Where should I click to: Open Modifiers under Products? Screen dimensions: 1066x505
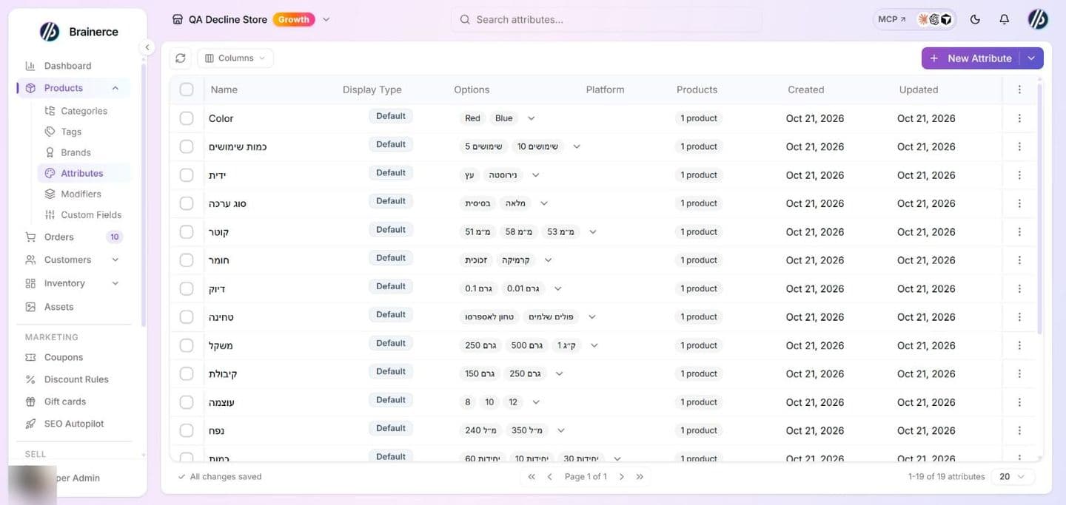point(81,194)
